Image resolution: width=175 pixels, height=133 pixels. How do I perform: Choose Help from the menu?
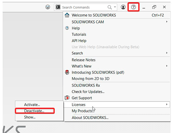pos(117,28)
